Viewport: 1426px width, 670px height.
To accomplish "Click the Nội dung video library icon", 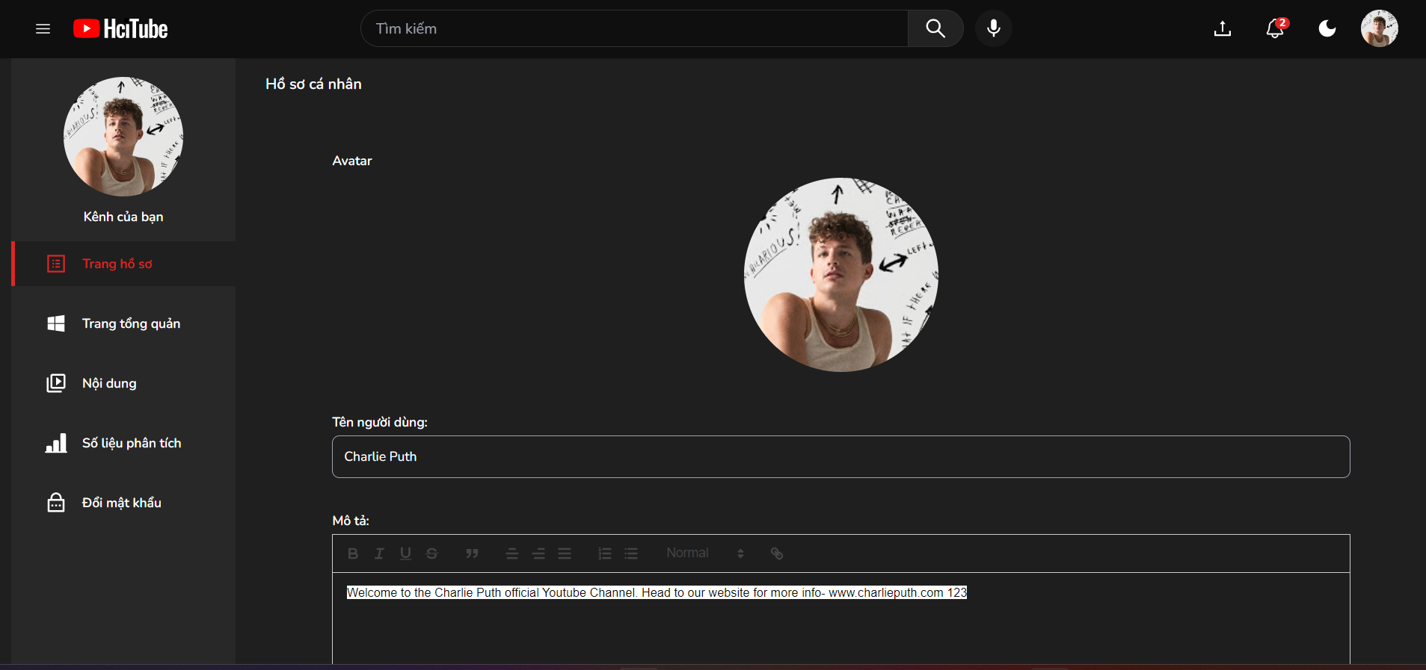I will pos(56,383).
